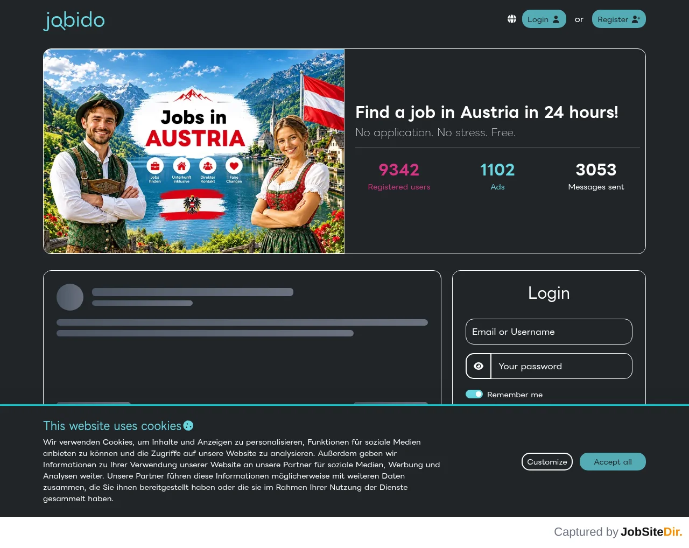
Task: Open the jobido logo homepage link
Action: tap(74, 20)
